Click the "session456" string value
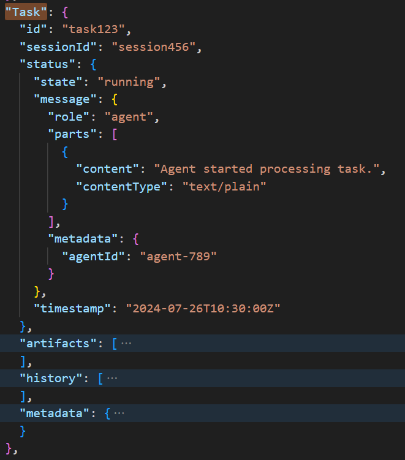Image resolution: width=405 pixels, height=460 pixels. pos(156,47)
